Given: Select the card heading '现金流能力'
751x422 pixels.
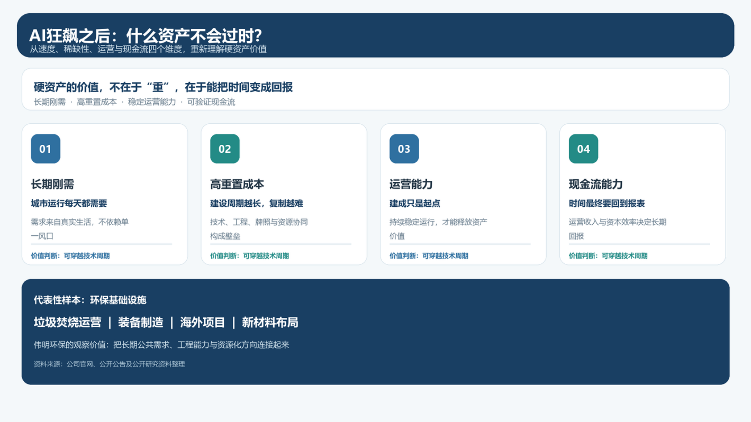Looking at the screenshot, I should [x=596, y=184].
